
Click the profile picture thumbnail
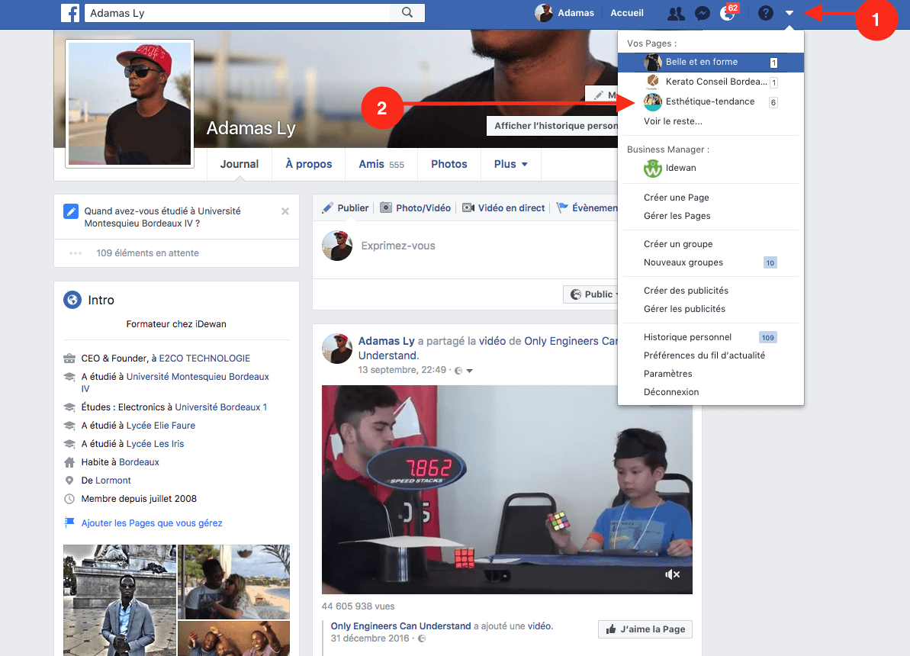point(130,103)
